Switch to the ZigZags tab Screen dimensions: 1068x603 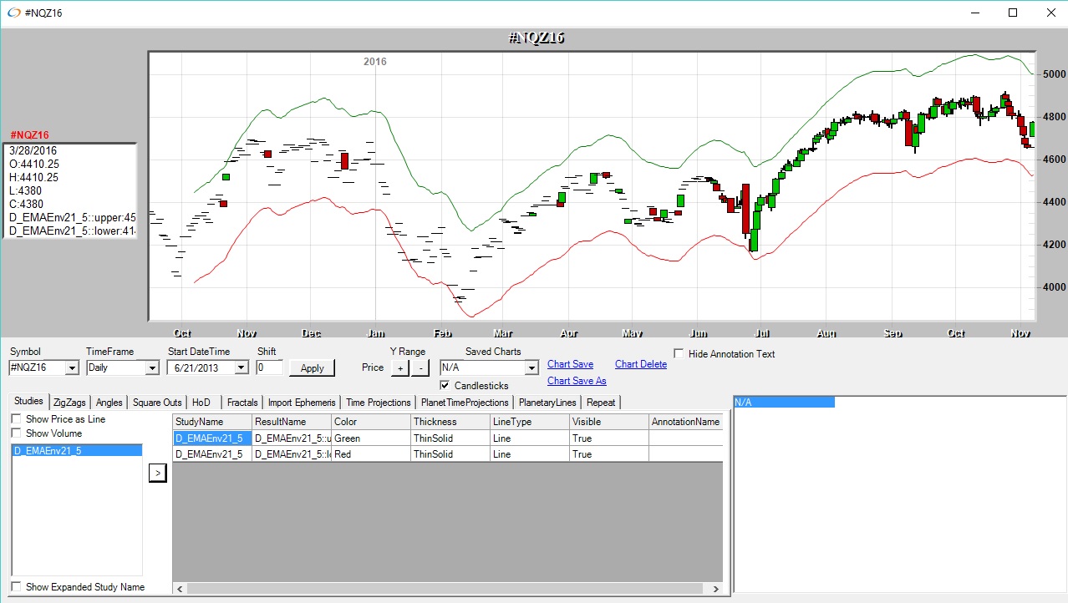[70, 403]
